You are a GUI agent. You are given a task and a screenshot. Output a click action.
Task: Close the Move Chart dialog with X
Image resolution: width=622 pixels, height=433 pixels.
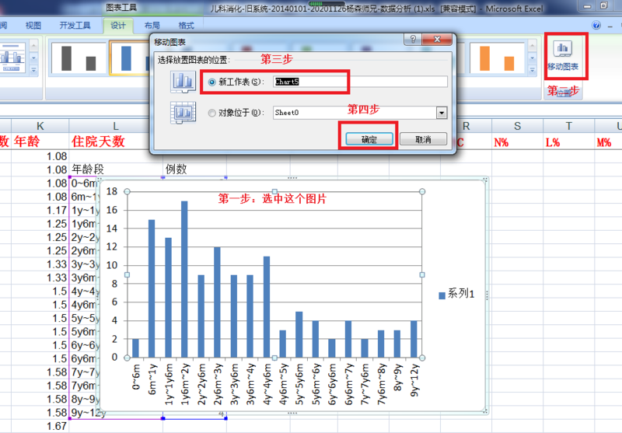(x=437, y=39)
